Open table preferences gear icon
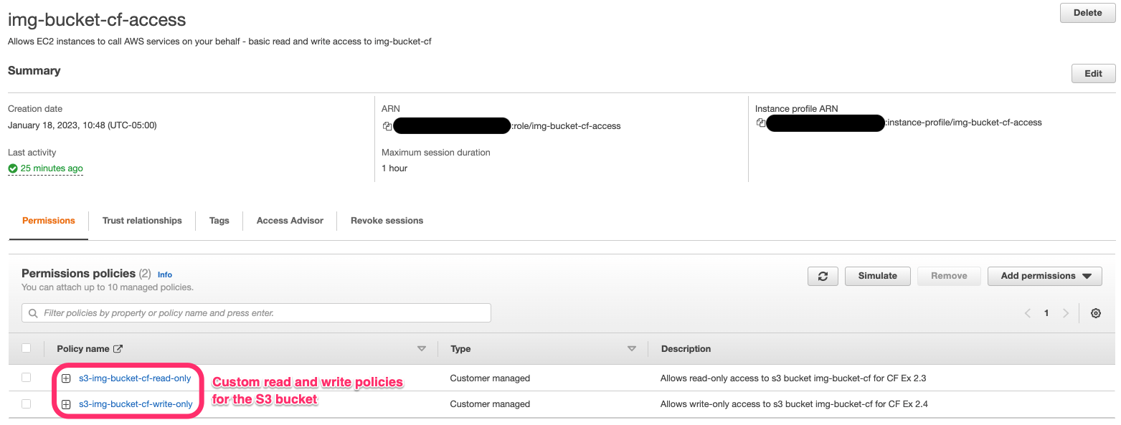Screen dimensions: 1121x425 [1095, 313]
